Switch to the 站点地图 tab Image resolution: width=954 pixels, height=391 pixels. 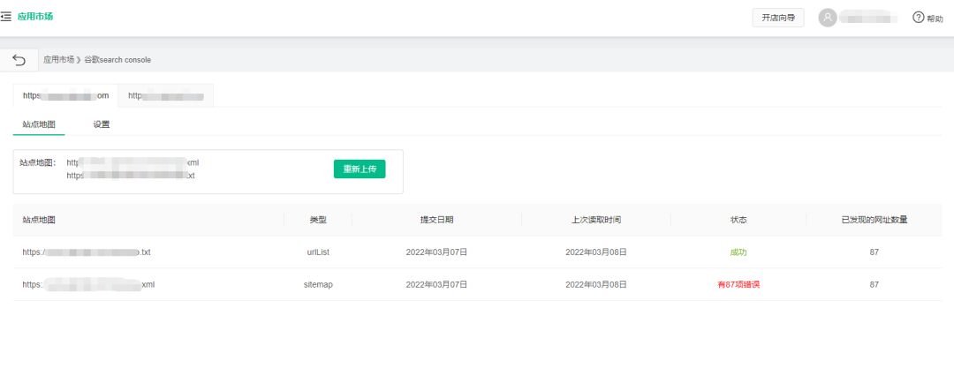[x=39, y=124]
